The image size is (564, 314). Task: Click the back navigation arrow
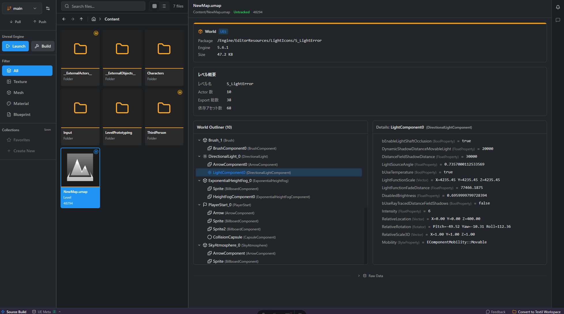point(64,19)
